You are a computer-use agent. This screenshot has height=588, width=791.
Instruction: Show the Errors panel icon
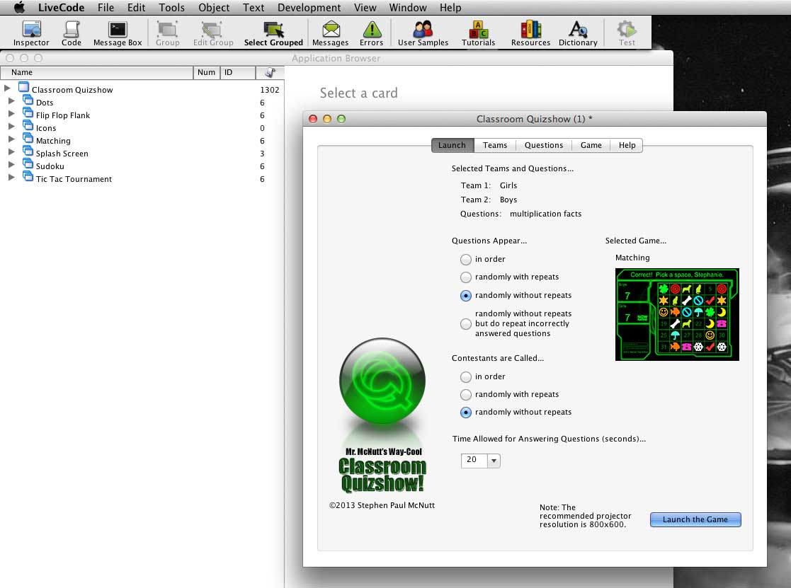pyautogui.click(x=371, y=33)
